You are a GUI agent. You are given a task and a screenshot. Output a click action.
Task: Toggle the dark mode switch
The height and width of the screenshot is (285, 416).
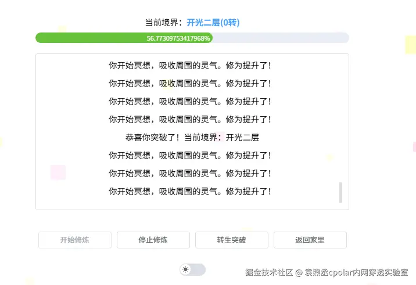pos(193,269)
